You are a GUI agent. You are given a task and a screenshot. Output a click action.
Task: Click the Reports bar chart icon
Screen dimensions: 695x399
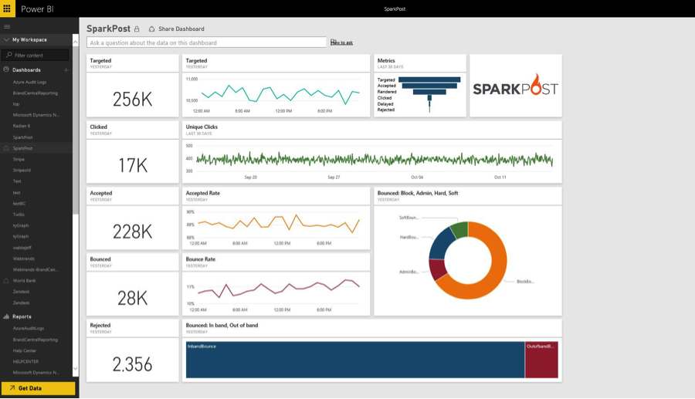click(6, 316)
